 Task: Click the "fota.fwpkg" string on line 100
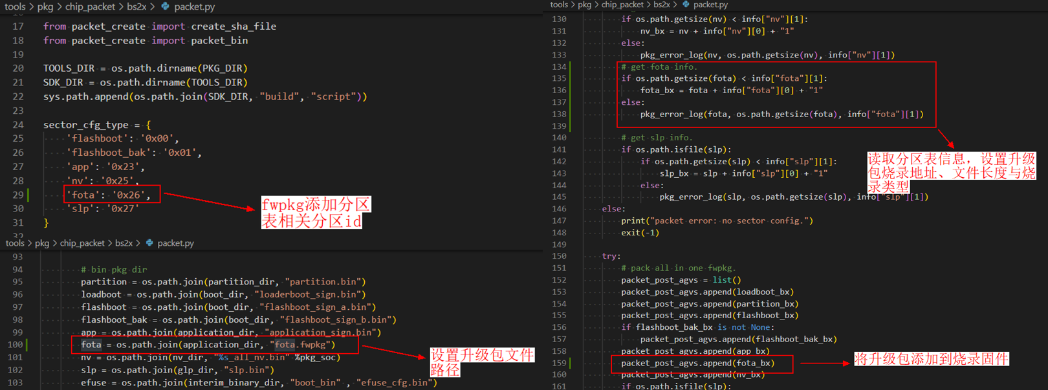[x=302, y=345]
